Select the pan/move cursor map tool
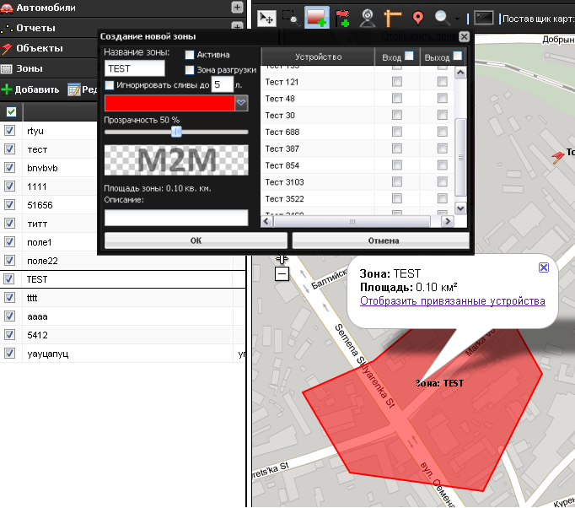The image size is (575, 508). point(266,17)
